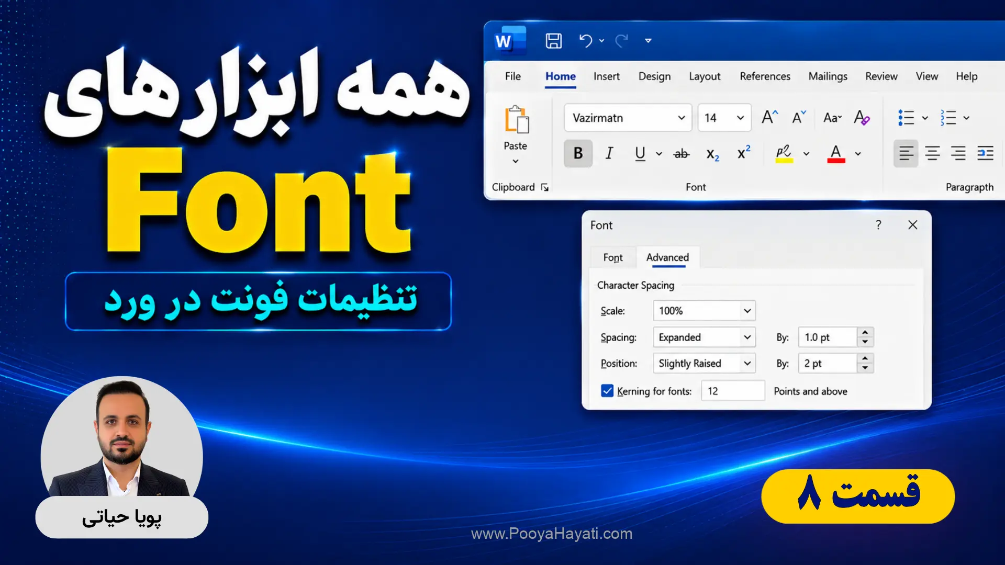Open the Design ribbon tab
The image size is (1005, 565).
[x=654, y=76]
